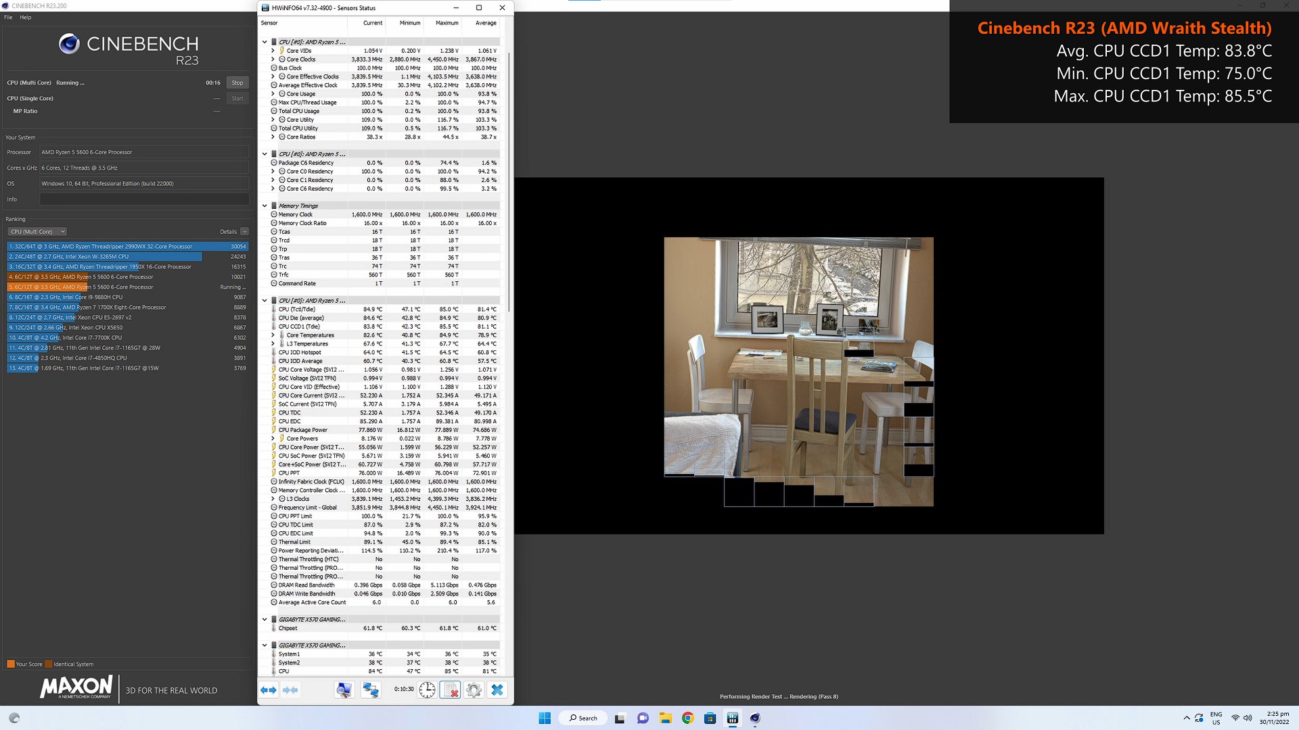Screen dimensions: 1299x730
Task: Click the Current column header
Action: pos(373,23)
